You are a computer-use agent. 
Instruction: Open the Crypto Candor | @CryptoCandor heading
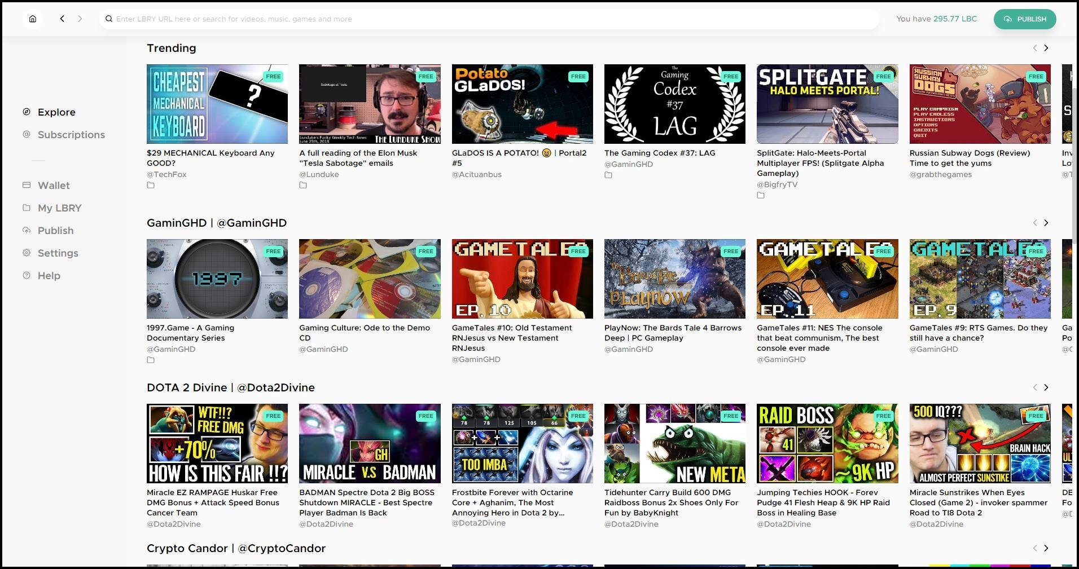tap(236, 548)
